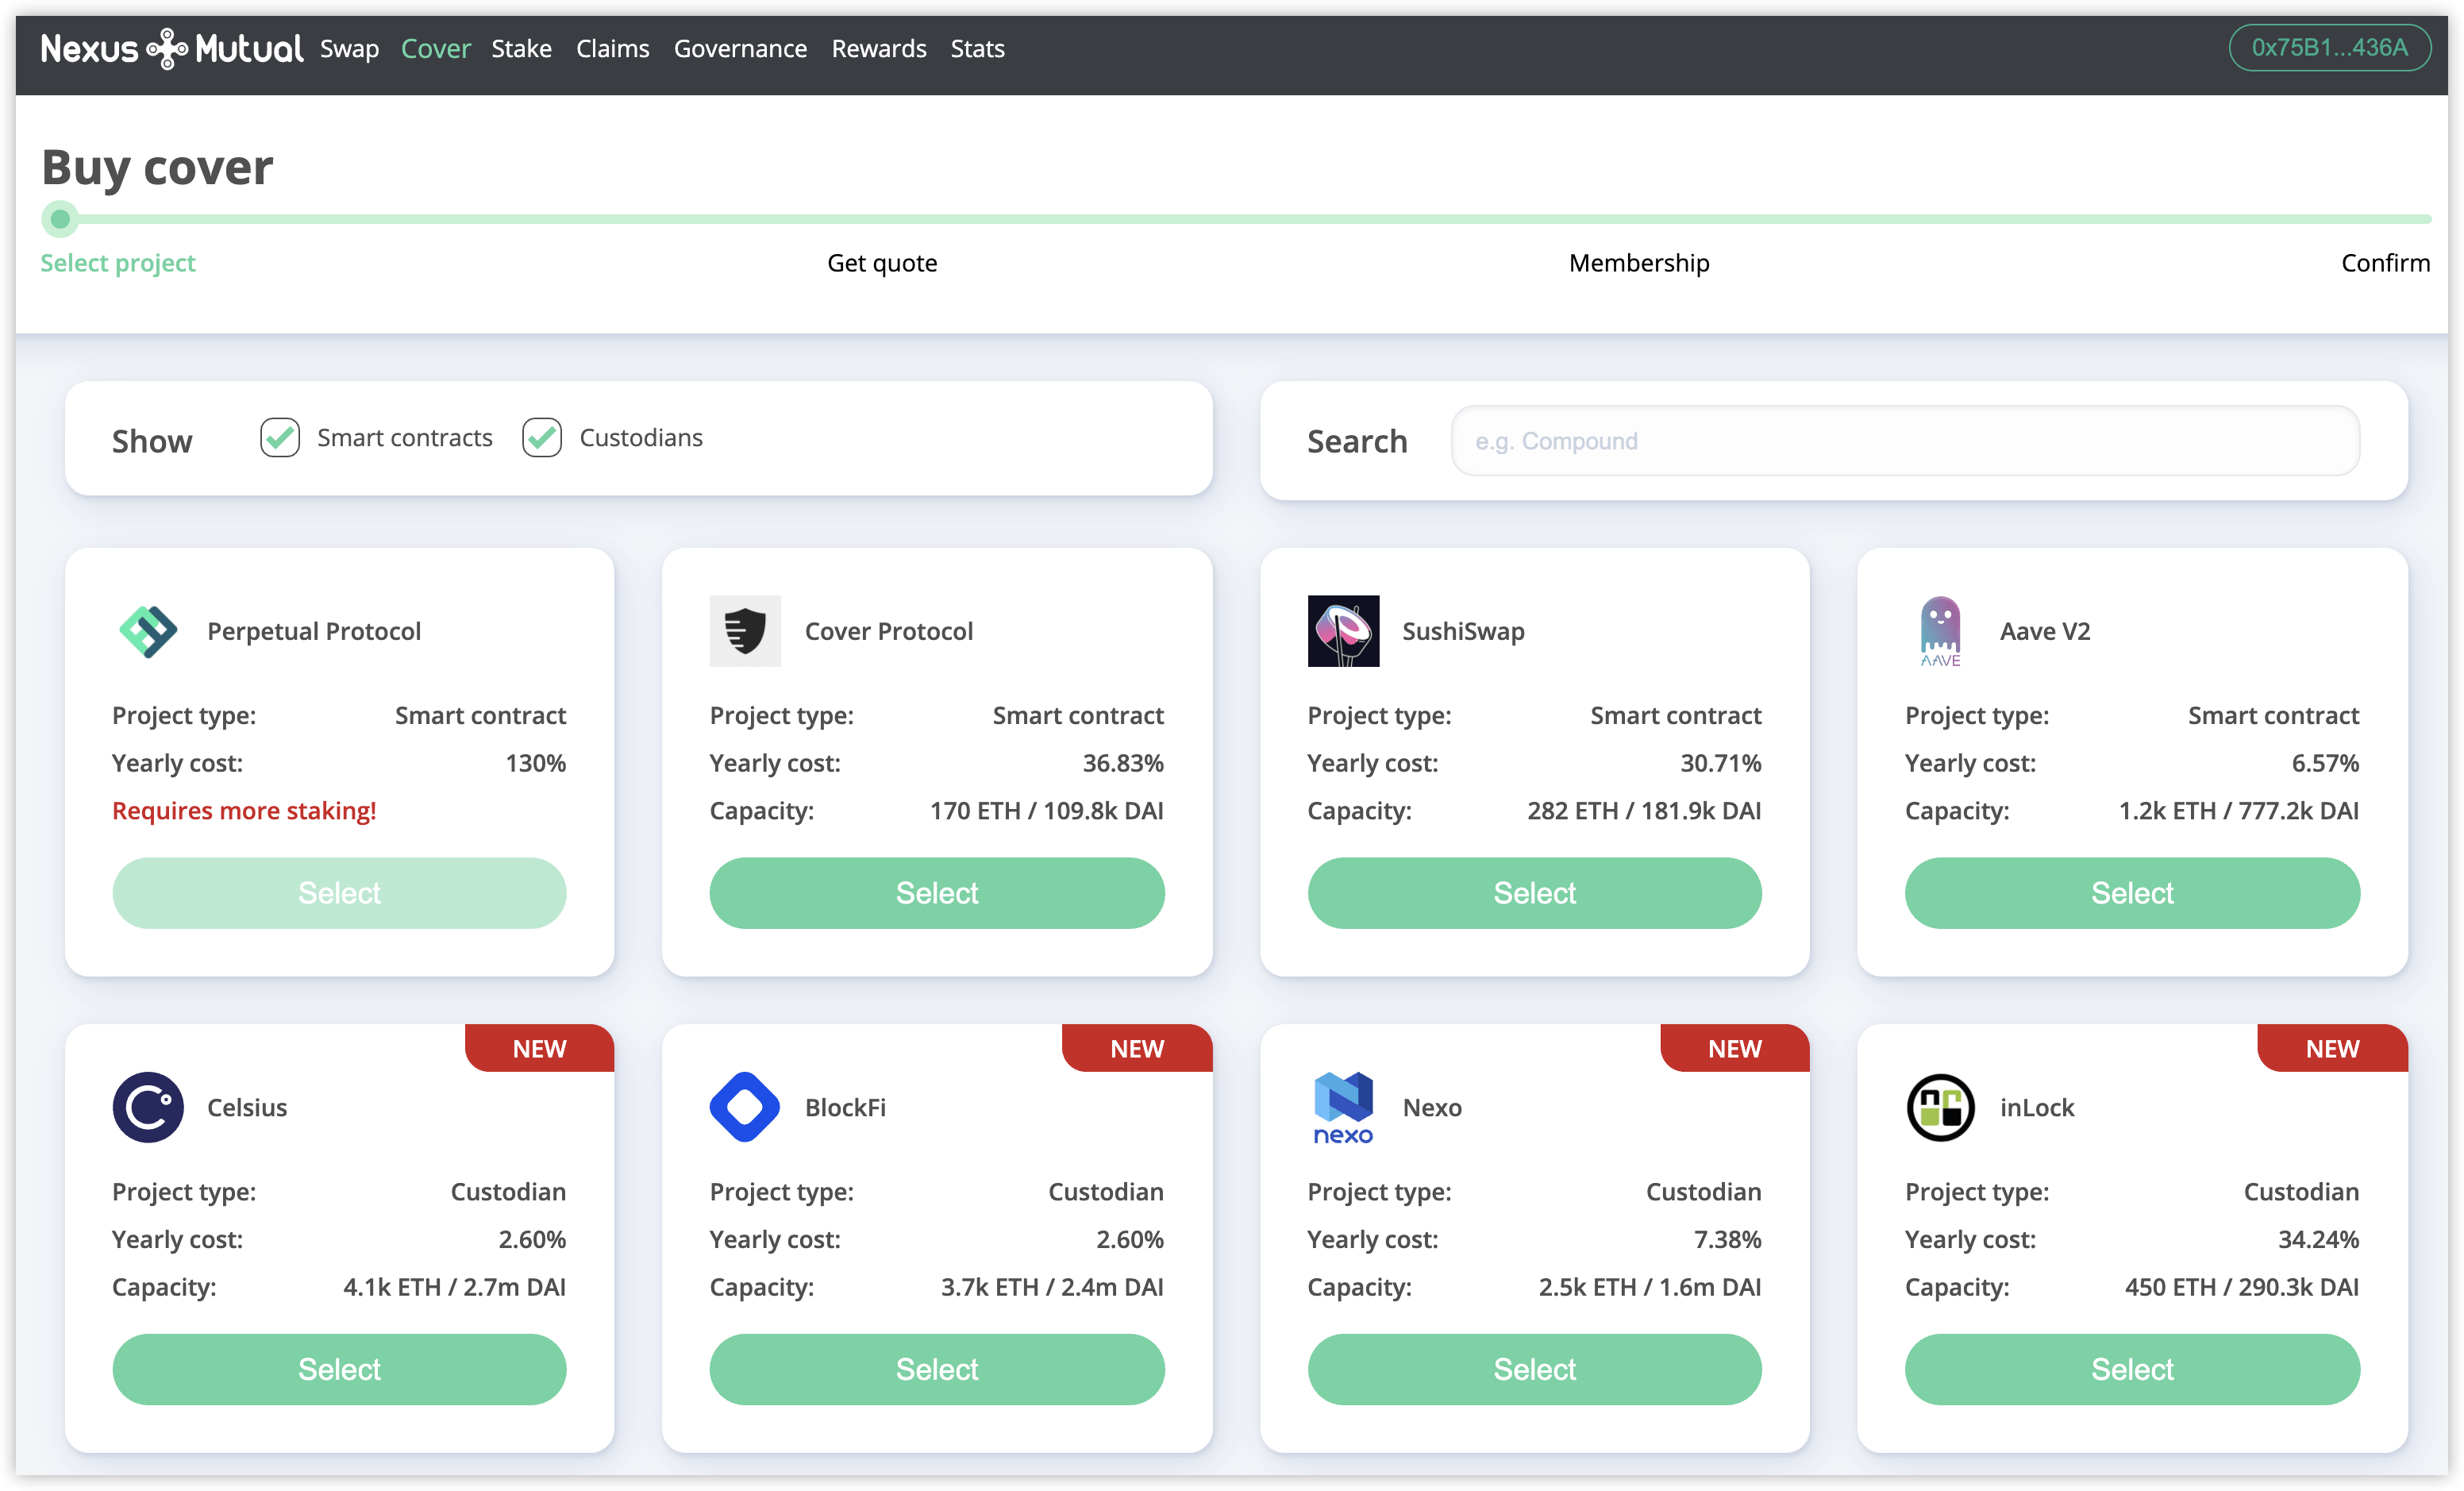Toggle the Smart contracts checkbox
The width and height of the screenshot is (2464, 1491).
point(280,438)
